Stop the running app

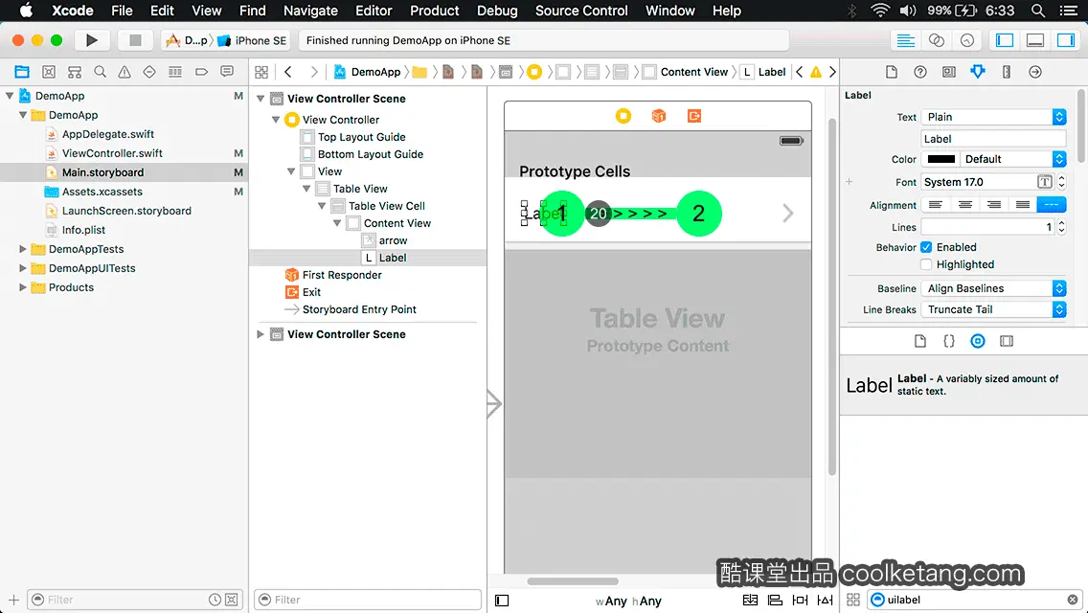pos(135,40)
